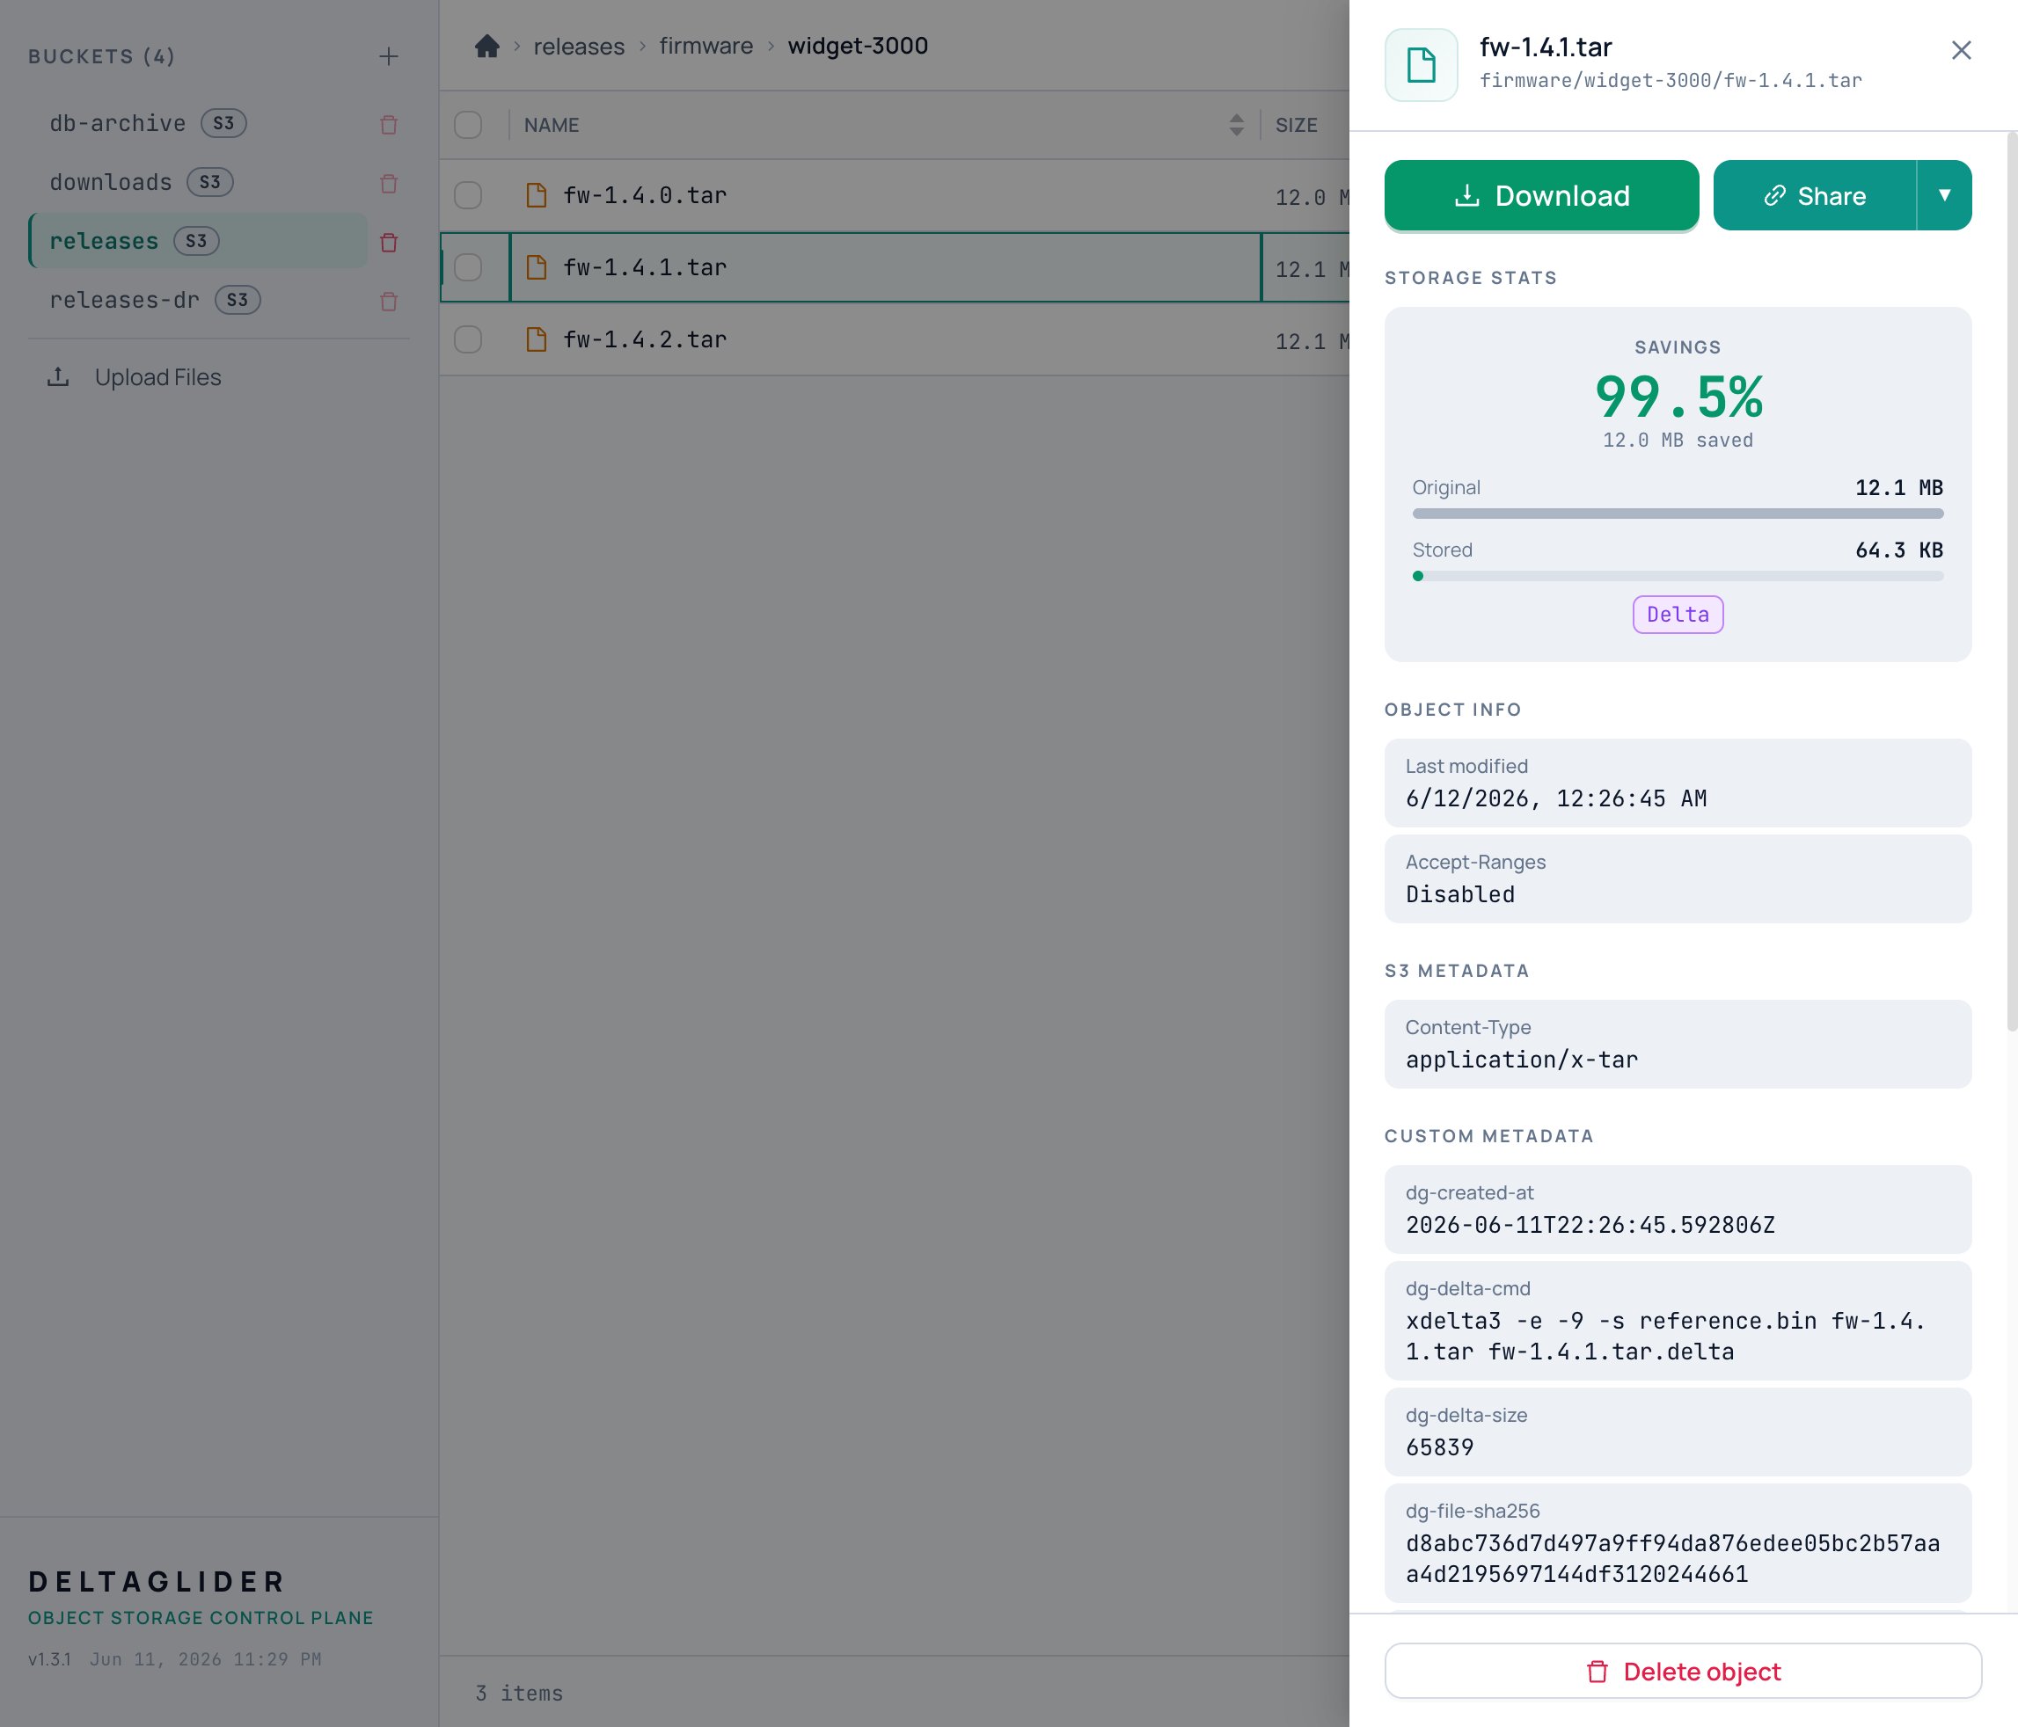Click the v1.3.1 version label

[49, 1659]
